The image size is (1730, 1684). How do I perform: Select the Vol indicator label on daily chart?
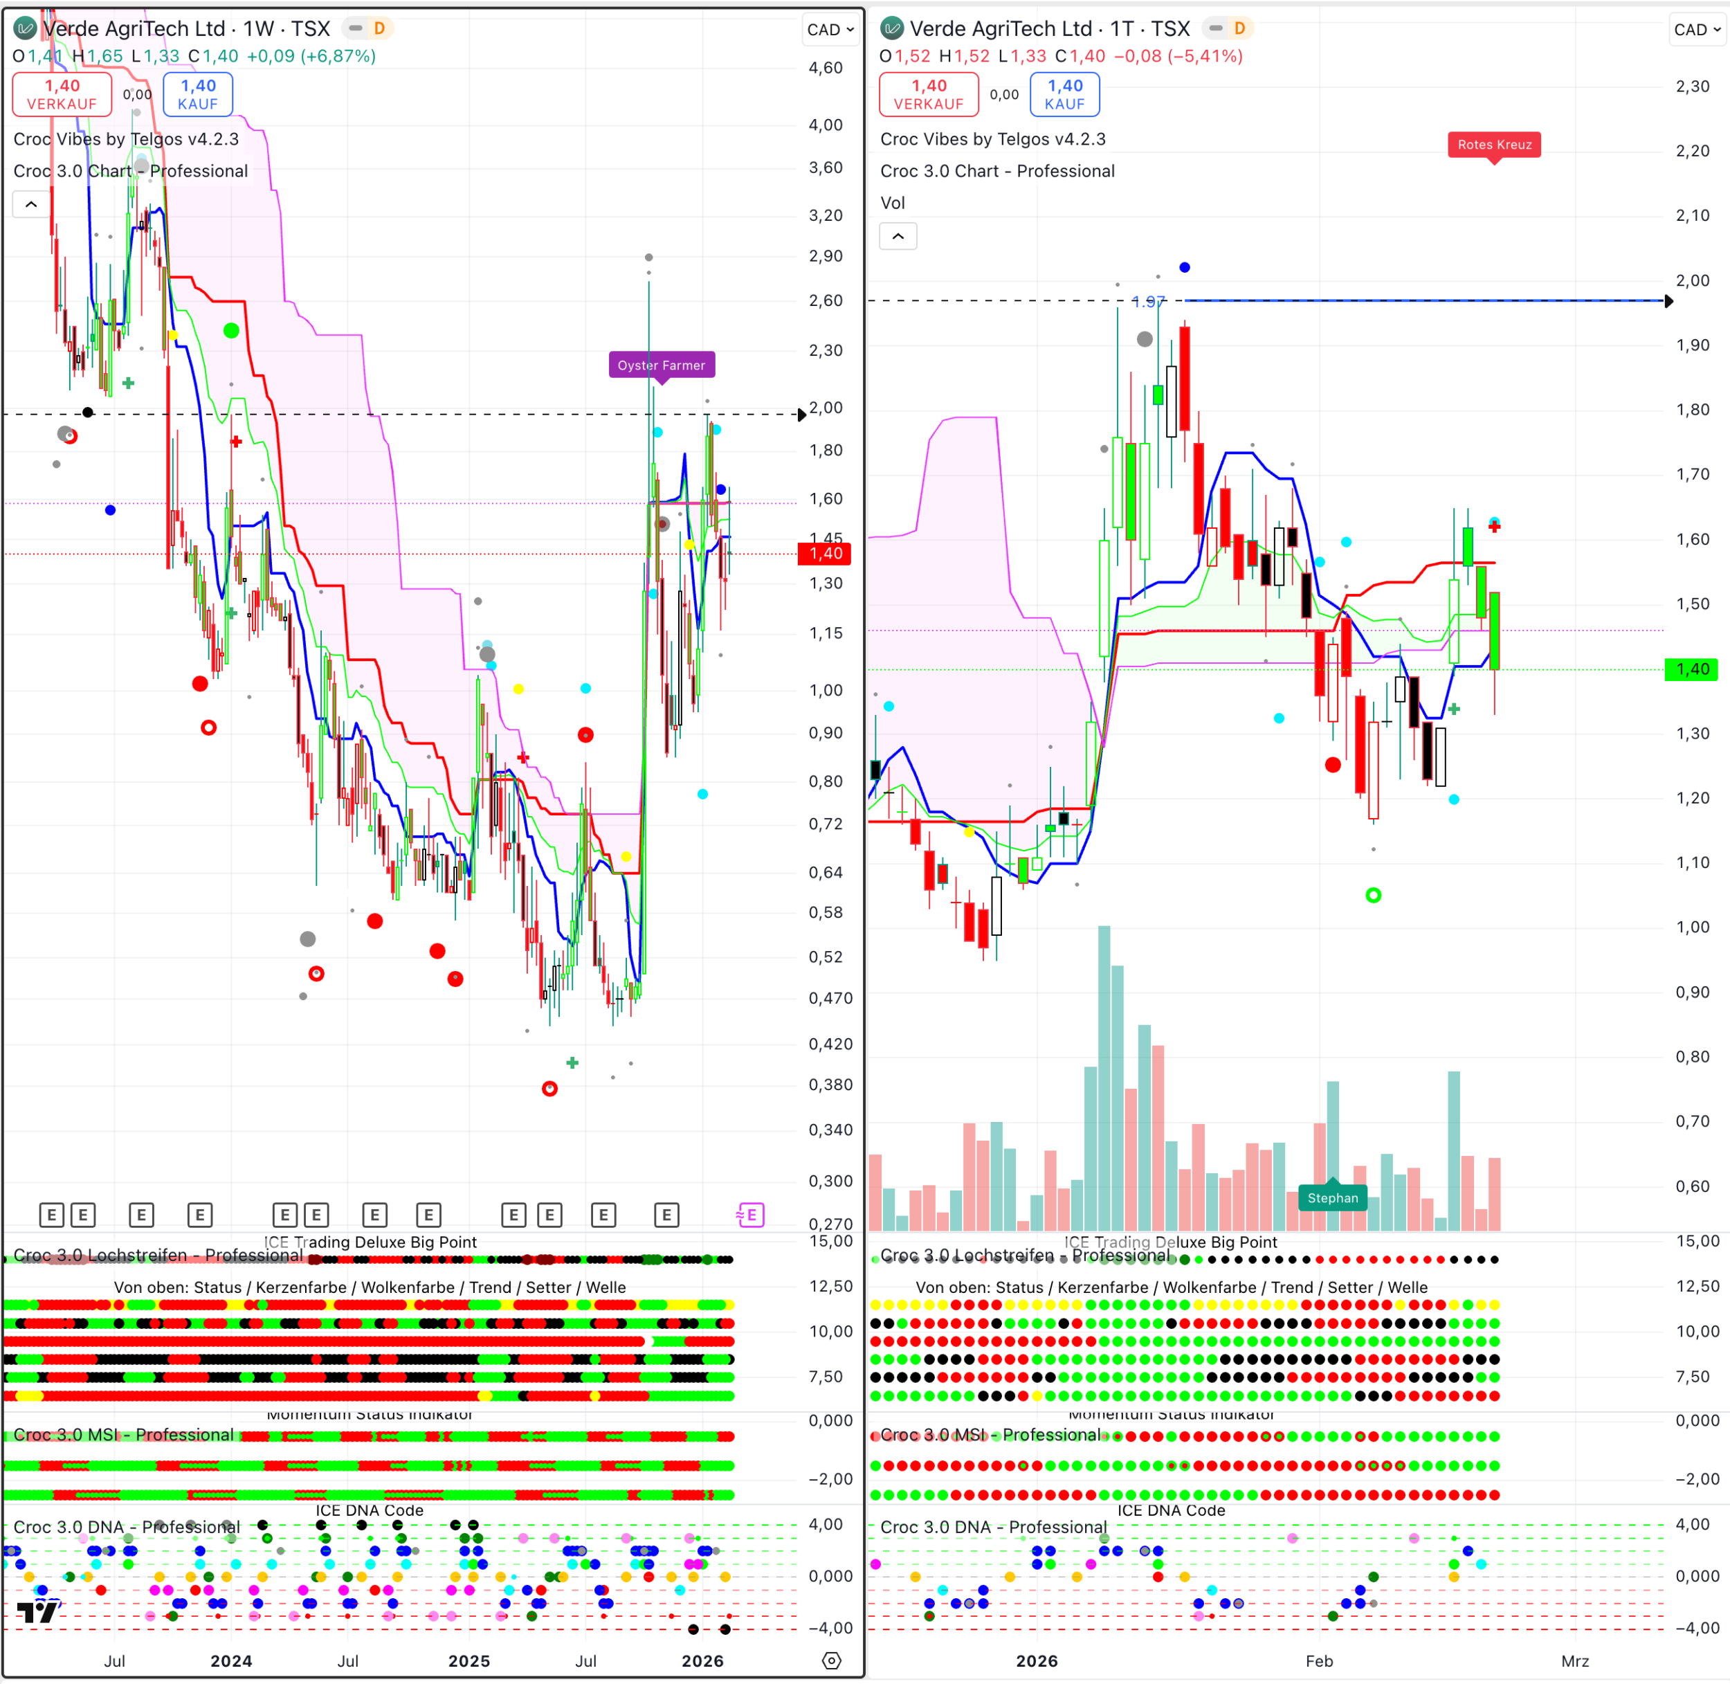click(x=893, y=203)
